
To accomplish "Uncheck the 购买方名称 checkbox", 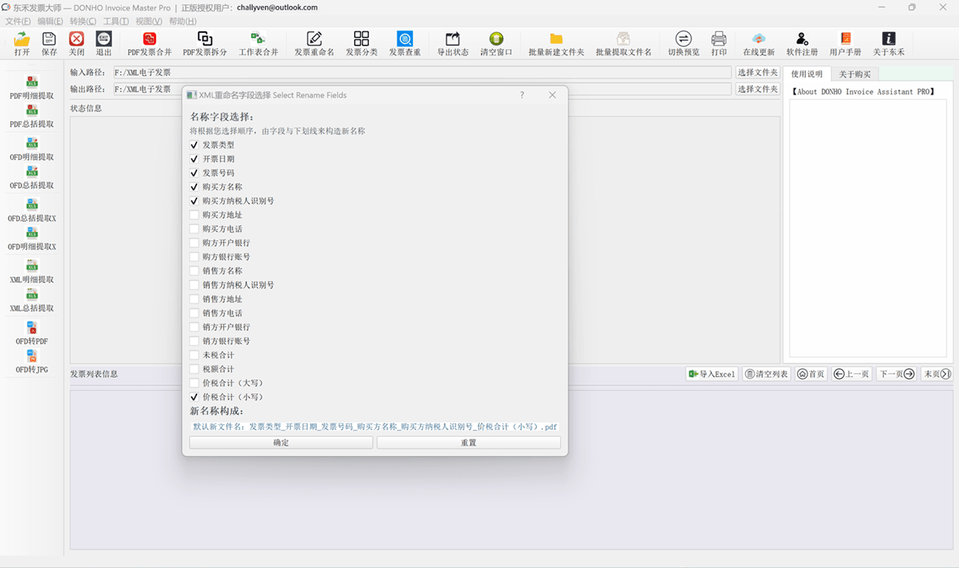I will [x=194, y=187].
